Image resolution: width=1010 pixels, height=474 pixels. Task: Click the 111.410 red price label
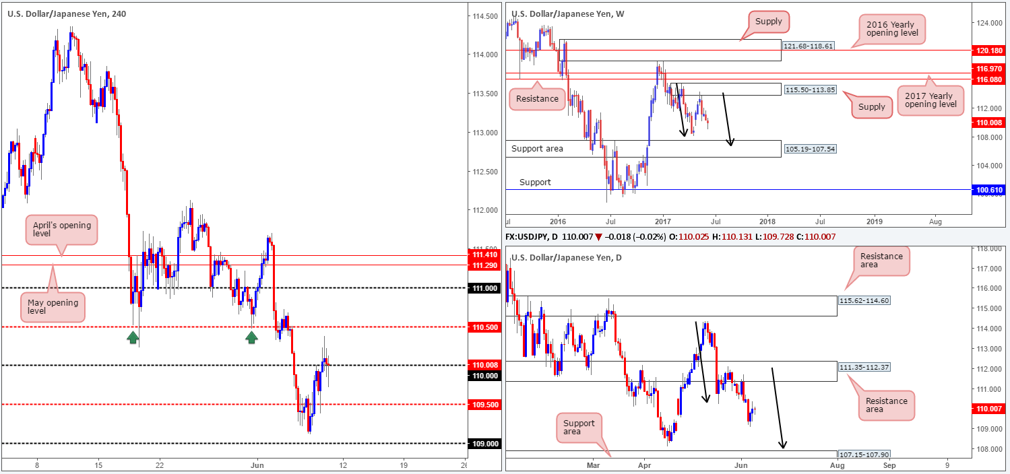484,255
